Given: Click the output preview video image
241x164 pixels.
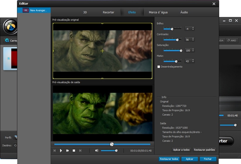Looking at the screenshot, I should (x=103, y=113).
